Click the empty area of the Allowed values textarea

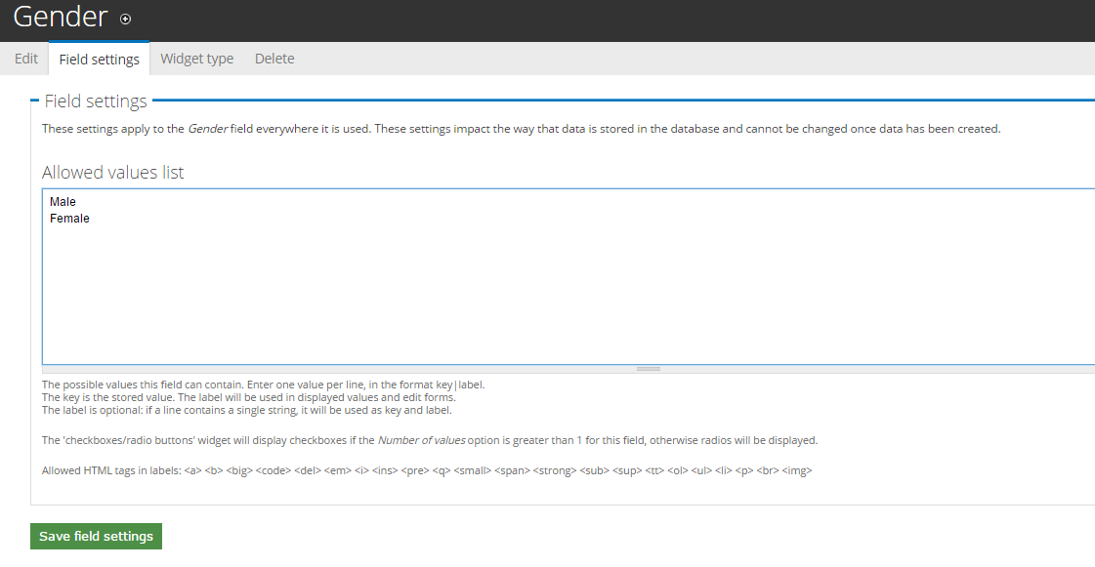[567, 293]
